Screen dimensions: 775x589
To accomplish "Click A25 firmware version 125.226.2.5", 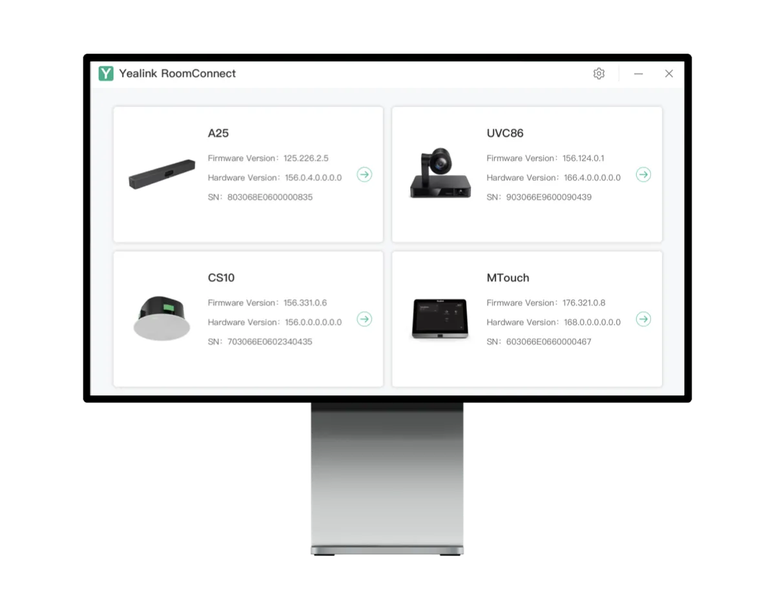I will coord(306,158).
